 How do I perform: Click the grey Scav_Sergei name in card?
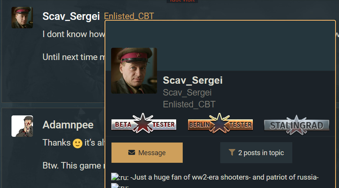pyautogui.click(x=187, y=92)
